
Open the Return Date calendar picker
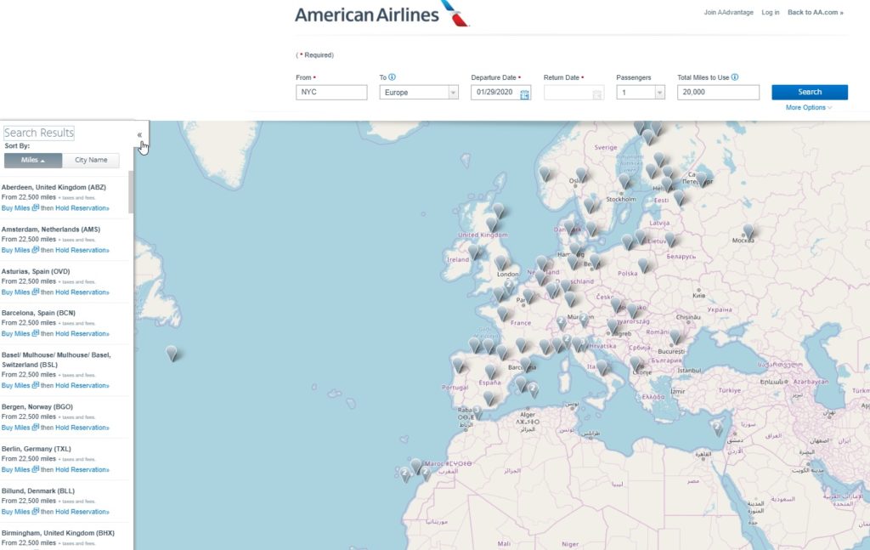[596, 94]
